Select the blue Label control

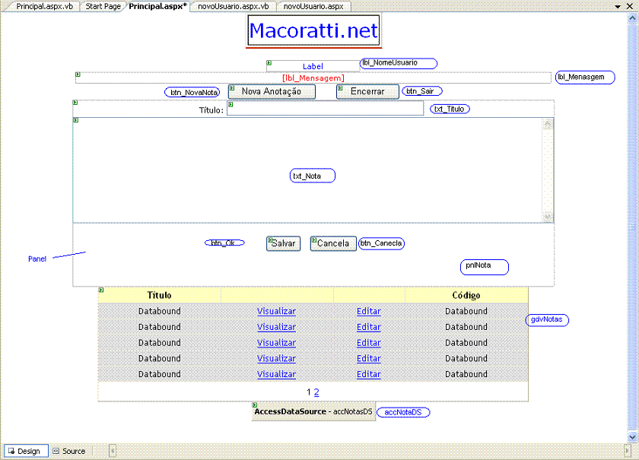tap(313, 66)
